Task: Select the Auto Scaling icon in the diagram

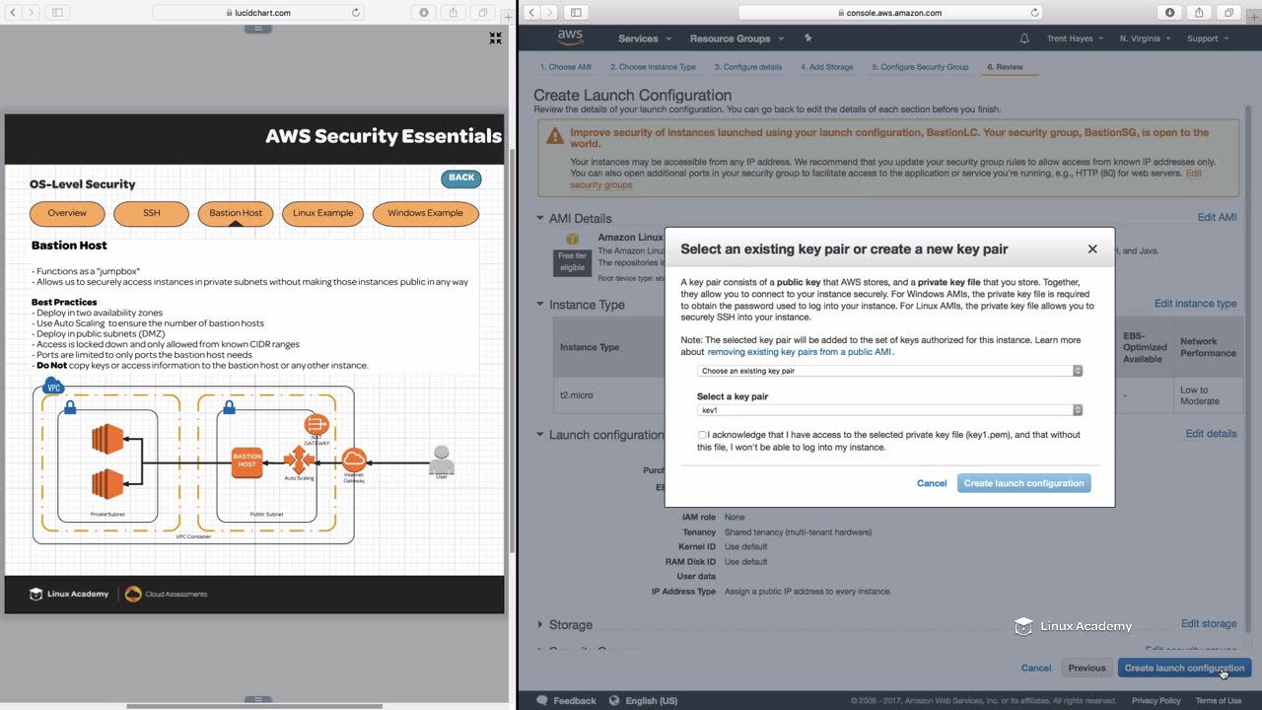Action: (x=299, y=460)
